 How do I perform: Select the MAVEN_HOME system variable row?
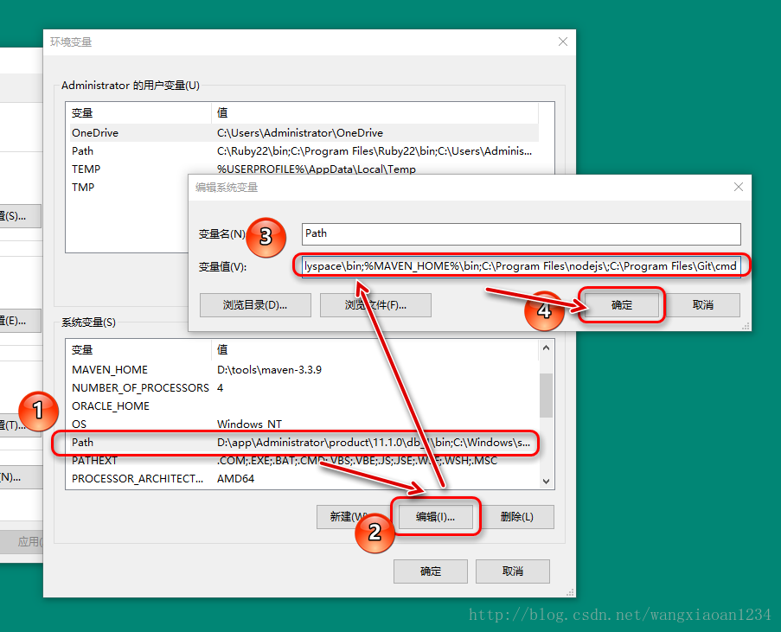pyautogui.click(x=303, y=369)
